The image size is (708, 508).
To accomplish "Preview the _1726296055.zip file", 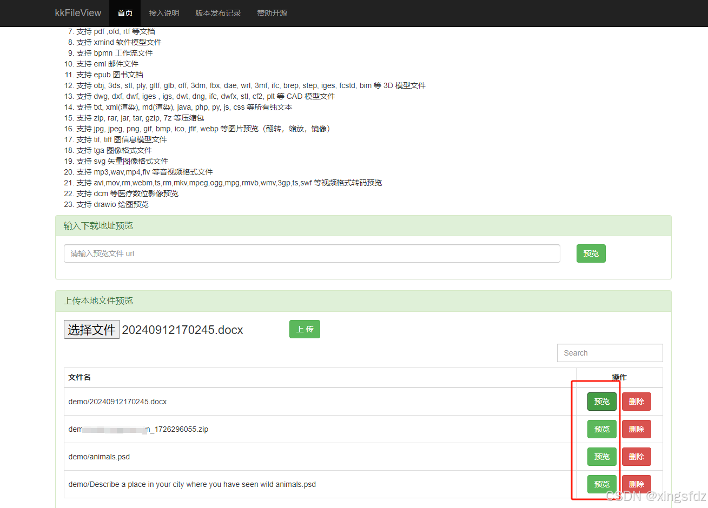I will tap(602, 429).
